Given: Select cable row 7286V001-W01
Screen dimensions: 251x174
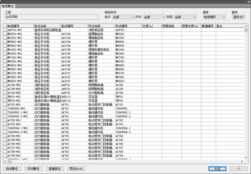Looking at the screenshot, I should click(x=123, y=108).
